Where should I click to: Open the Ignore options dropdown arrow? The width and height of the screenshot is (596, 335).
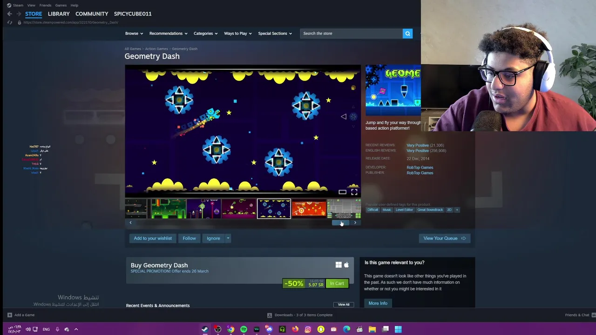pos(228,238)
